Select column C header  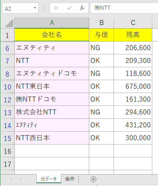point(133,23)
